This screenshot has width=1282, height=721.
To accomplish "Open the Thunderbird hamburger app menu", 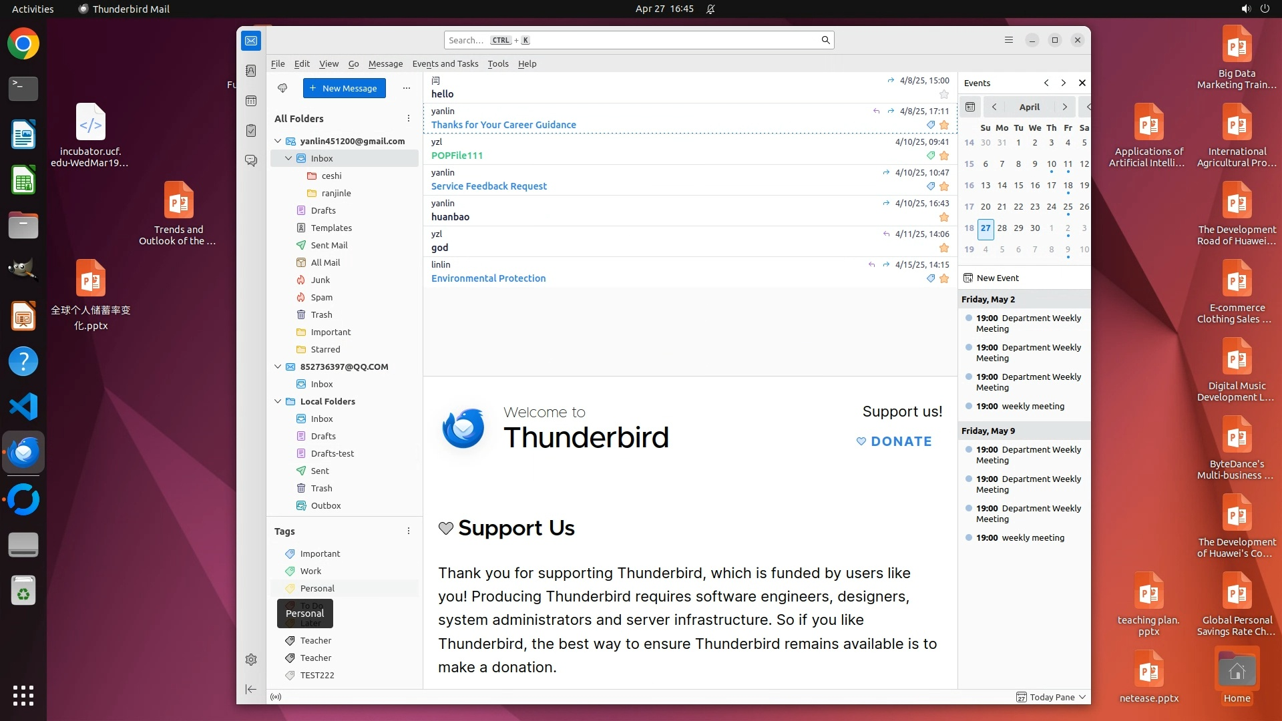I will tap(1009, 40).
